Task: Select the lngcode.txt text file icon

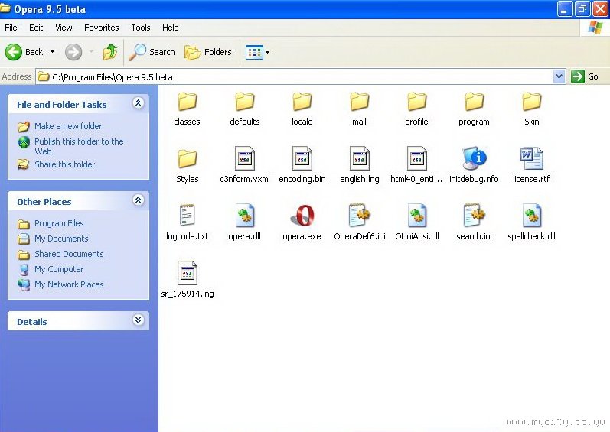Action: [187, 215]
